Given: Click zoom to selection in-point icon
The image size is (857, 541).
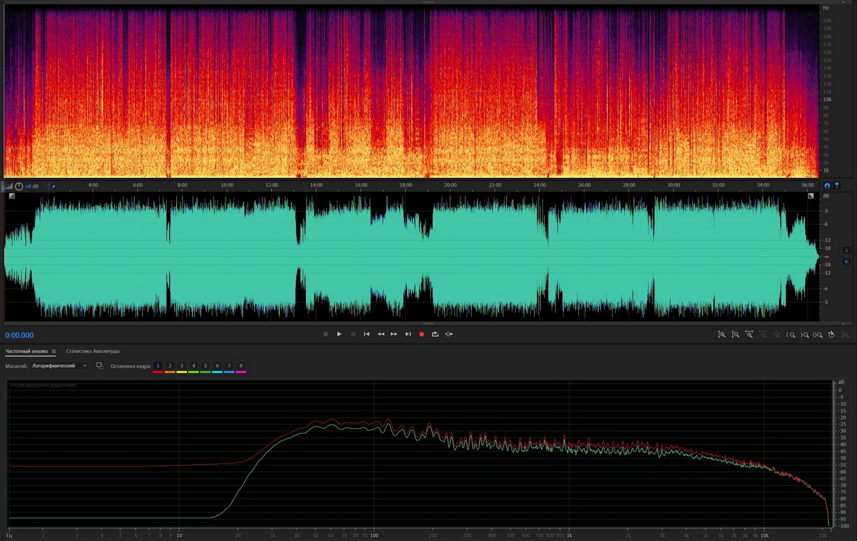Looking at the screenshot, I should [791, 335].
